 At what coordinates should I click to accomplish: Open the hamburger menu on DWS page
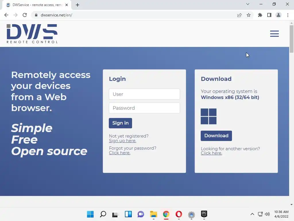274,34
